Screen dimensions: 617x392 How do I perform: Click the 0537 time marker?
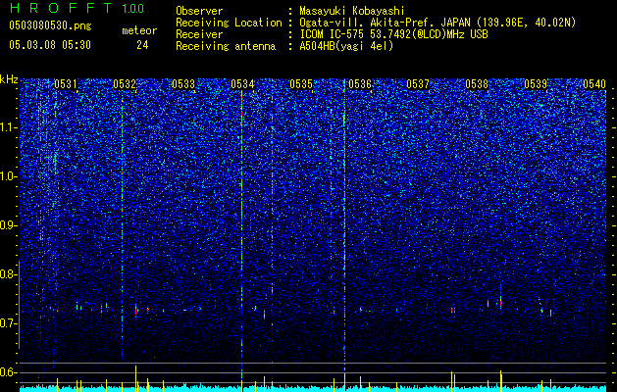(418, 84)
